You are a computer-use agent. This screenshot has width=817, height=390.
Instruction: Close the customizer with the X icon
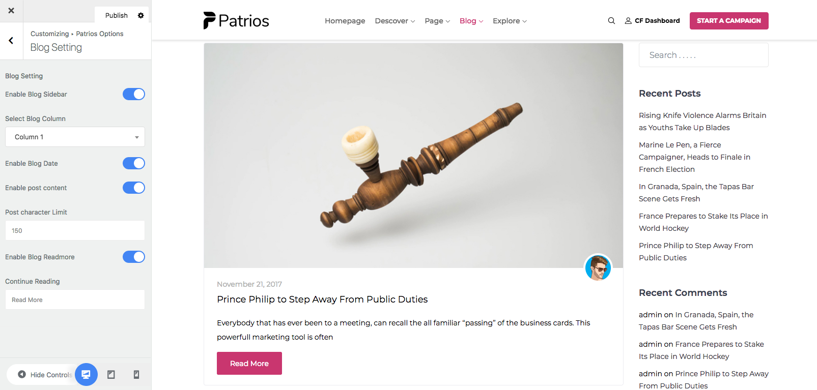pyautogui.click(x=11, y=11)
